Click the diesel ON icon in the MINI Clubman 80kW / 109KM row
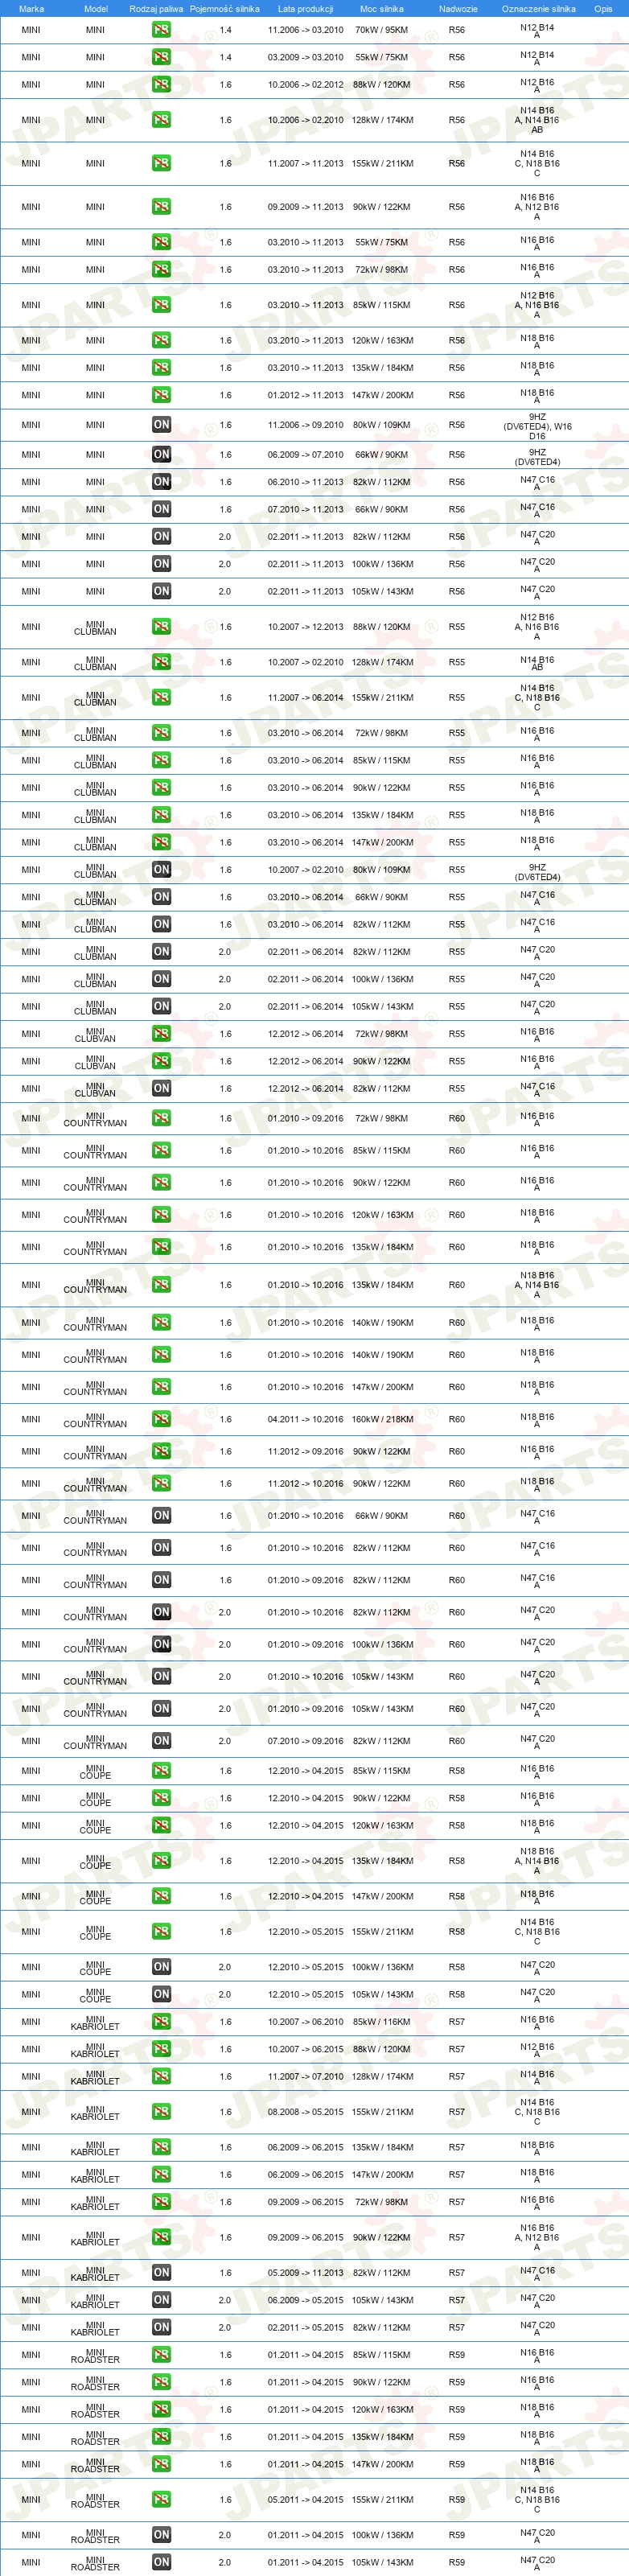The image size is (629, 2576). coord(161,870)
